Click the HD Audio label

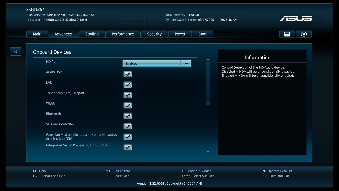coord(53,62)
